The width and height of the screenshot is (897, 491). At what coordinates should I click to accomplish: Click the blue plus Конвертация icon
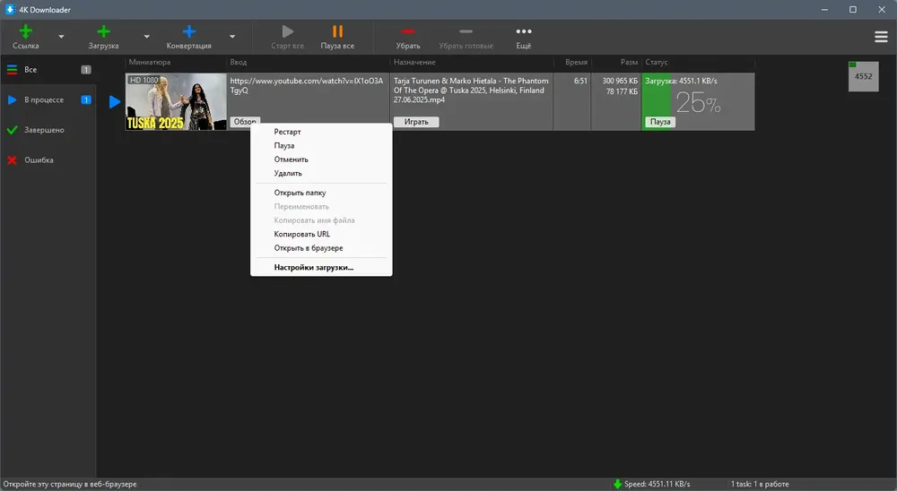[x=188, y=32]
